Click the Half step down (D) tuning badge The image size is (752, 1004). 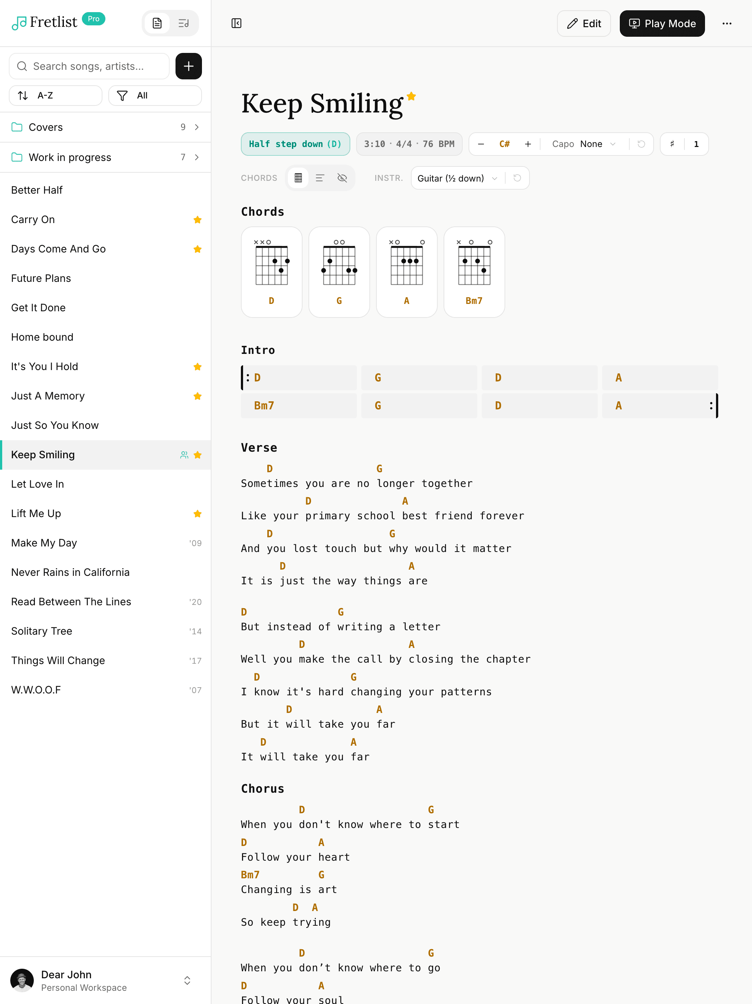(x=295, y=144)
